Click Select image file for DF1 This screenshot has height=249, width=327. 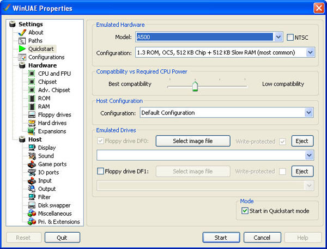pos(193,172)
